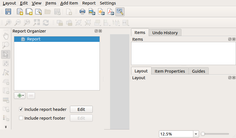
Task: Open the green plus add-section dropdown
Action: [20, 96]
